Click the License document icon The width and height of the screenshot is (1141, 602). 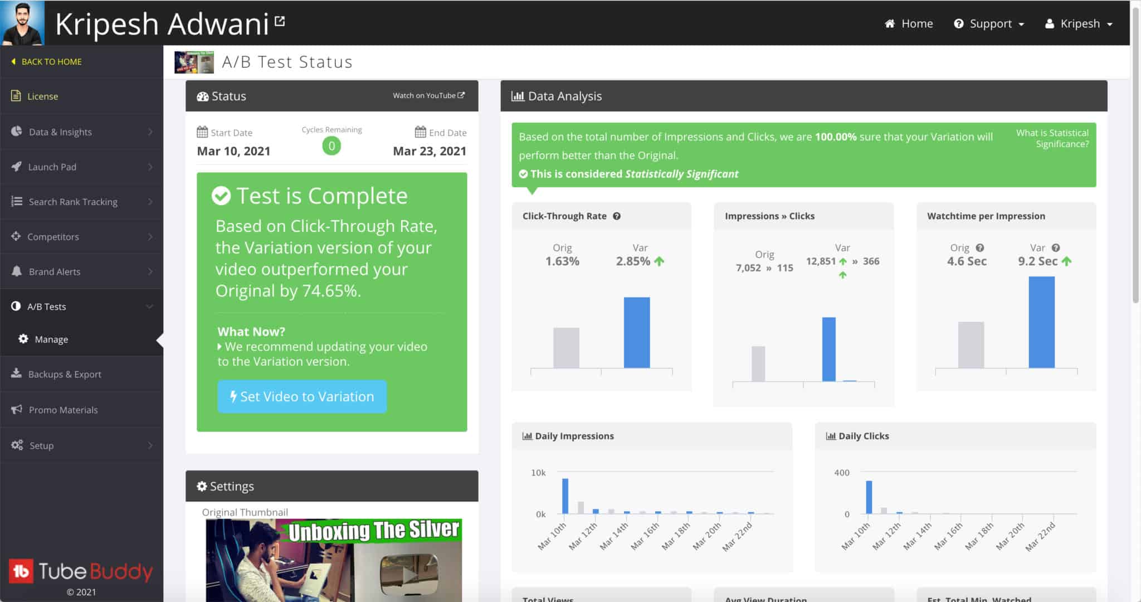16,96
